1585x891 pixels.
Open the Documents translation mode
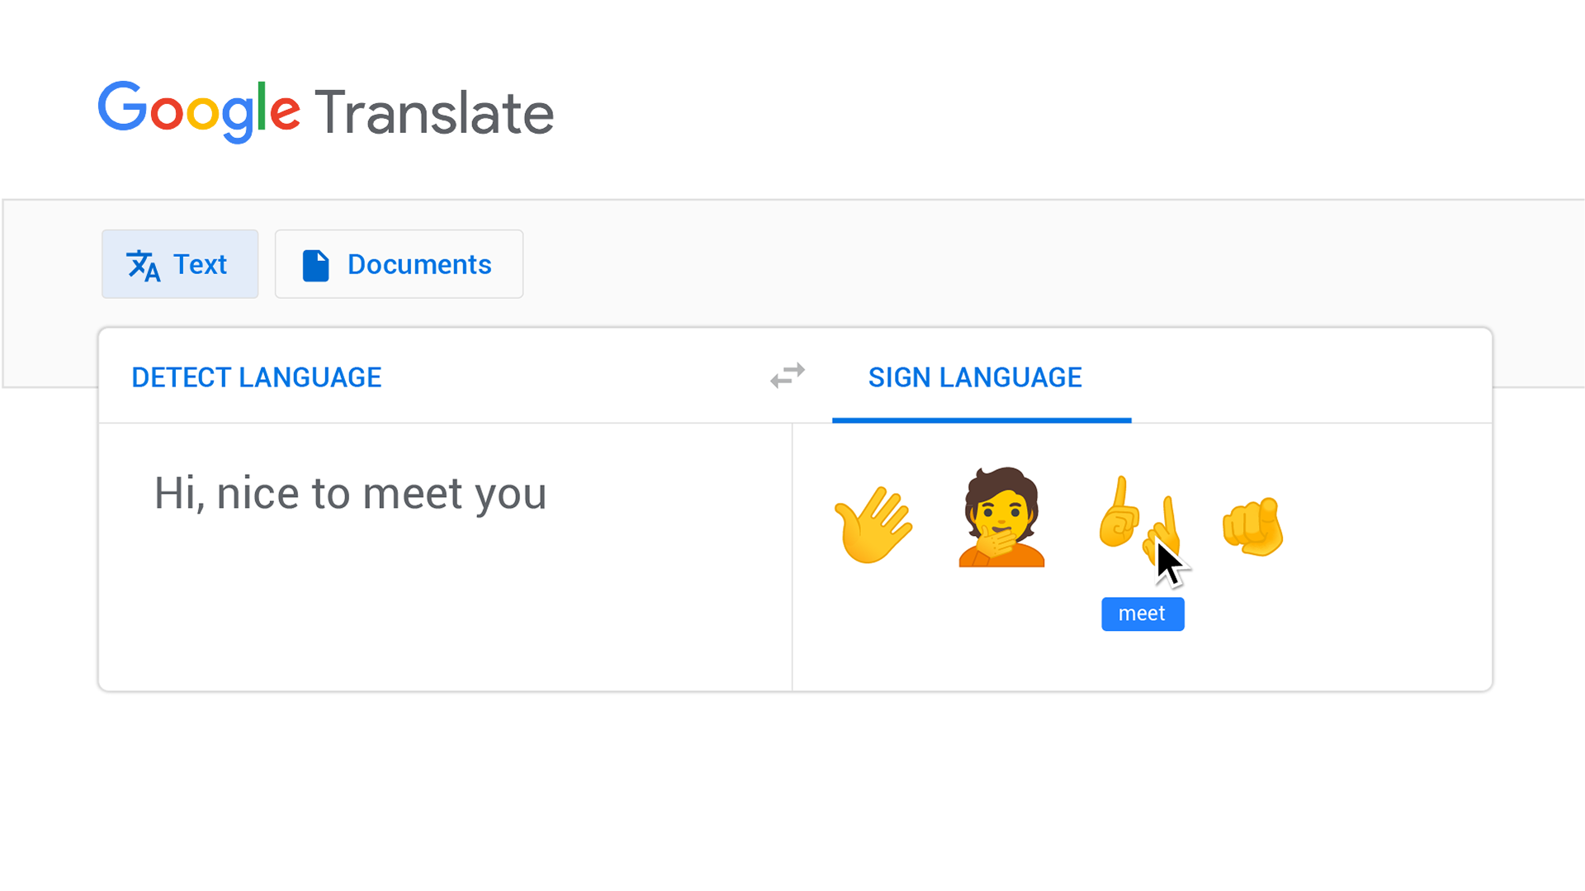click(399, 264)
